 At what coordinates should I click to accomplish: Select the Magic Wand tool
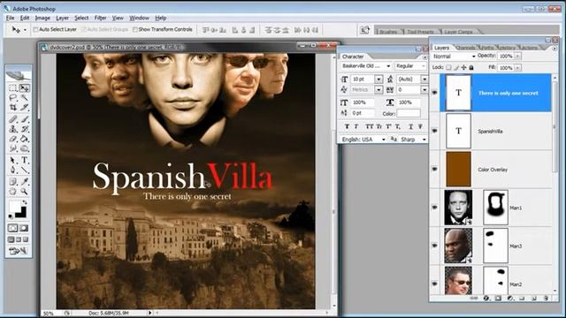pos(24,98)
